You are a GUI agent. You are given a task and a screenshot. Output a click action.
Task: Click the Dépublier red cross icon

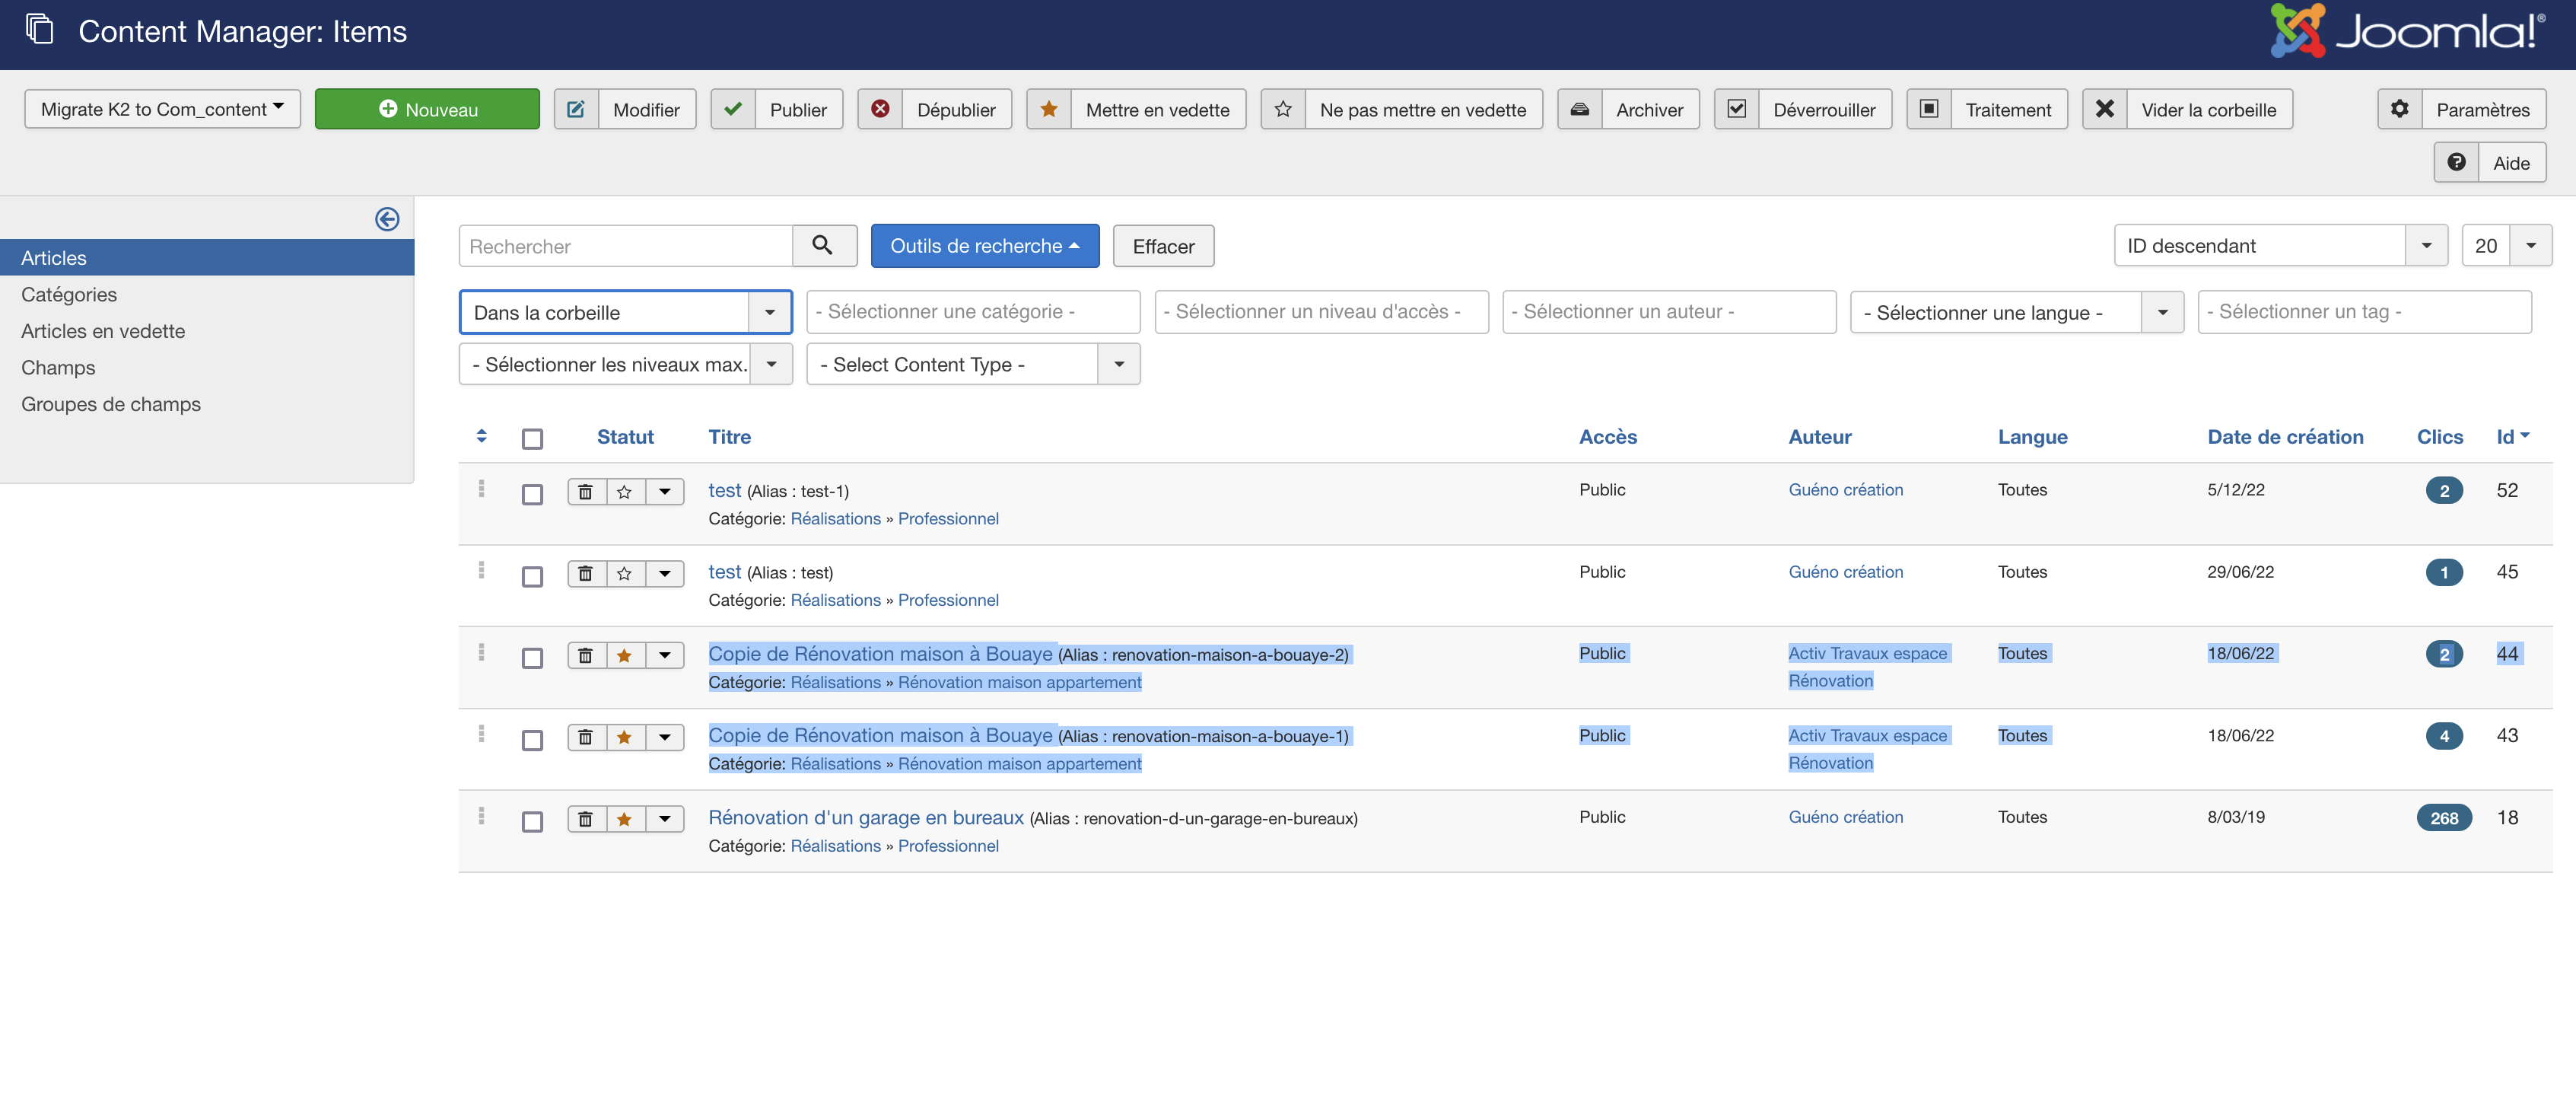pyautogui.click(x=880, y=109)
